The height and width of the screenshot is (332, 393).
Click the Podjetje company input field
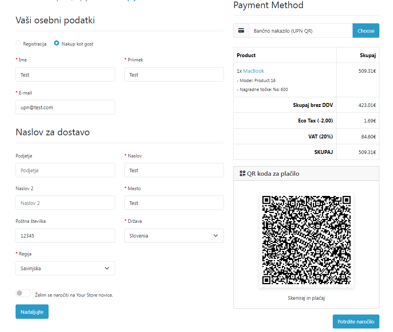(65, 170)
